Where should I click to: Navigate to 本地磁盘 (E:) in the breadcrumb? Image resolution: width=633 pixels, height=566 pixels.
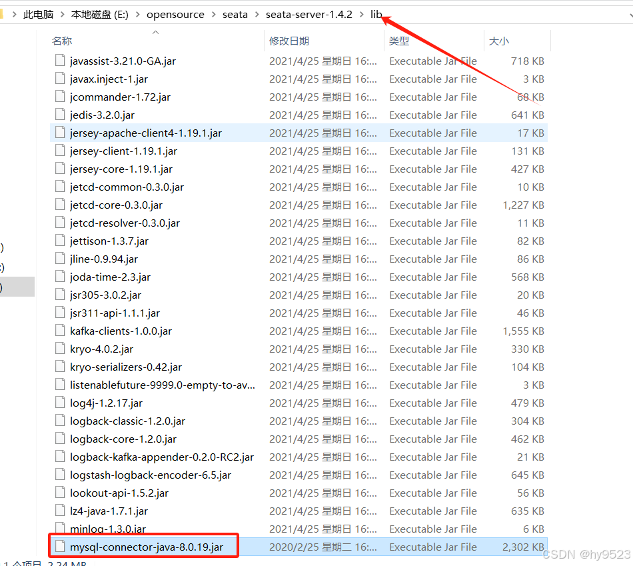100,15
